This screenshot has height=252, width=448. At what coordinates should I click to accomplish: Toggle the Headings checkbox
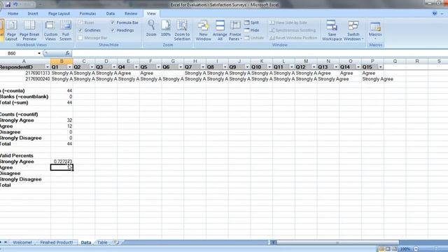click(113, 30)
